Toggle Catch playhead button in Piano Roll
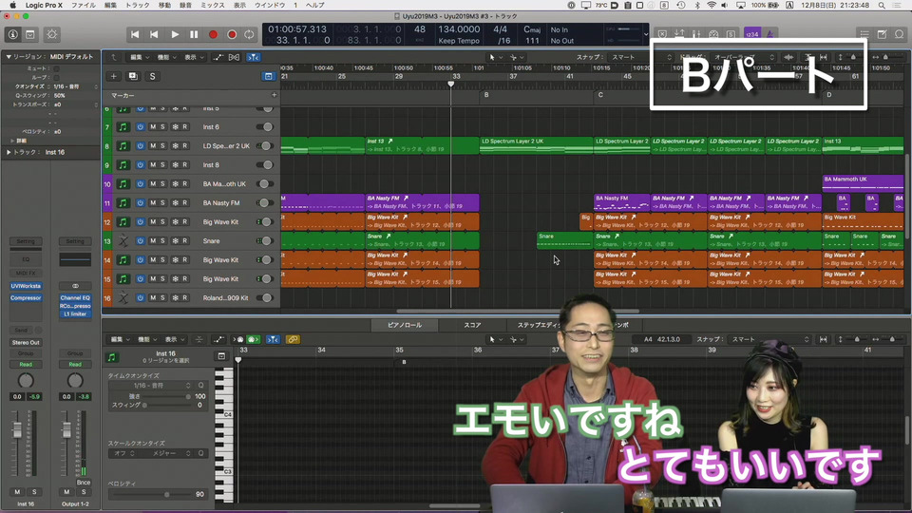Image resolution: width=912 pixels, height=513 pixels. pos(273,339)
